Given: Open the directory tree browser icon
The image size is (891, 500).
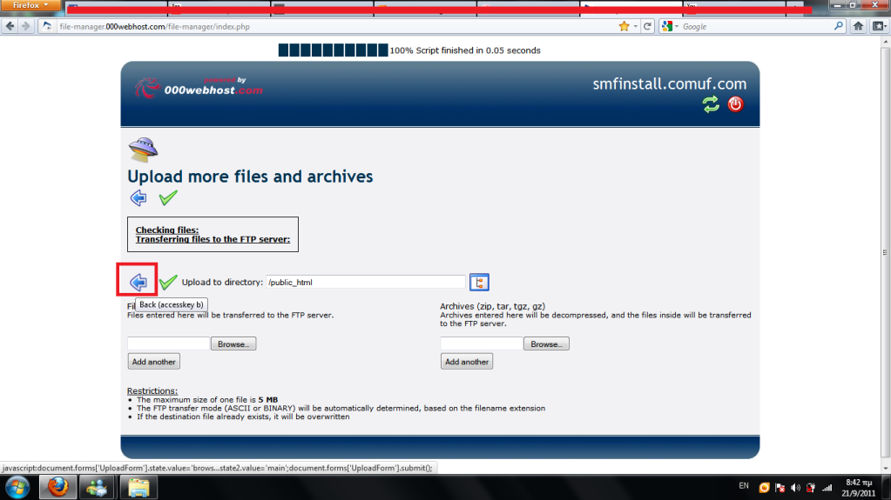Looking at the screenshot, I should (x=479, y=282).
